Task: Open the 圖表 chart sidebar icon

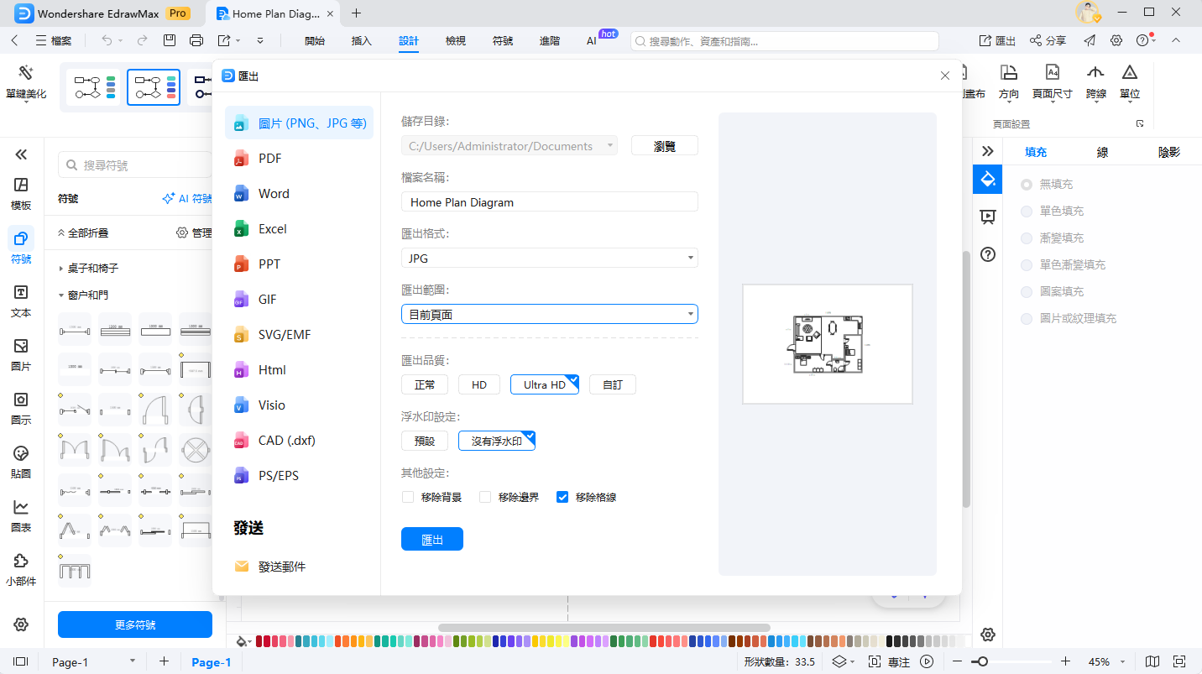Action: pyautogui.click(x=21, y=515)
